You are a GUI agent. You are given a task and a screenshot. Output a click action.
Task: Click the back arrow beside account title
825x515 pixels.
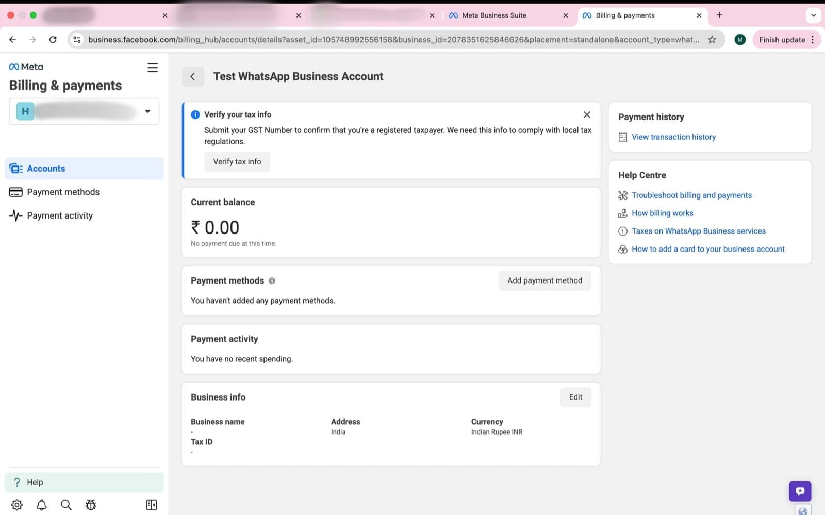193,77
